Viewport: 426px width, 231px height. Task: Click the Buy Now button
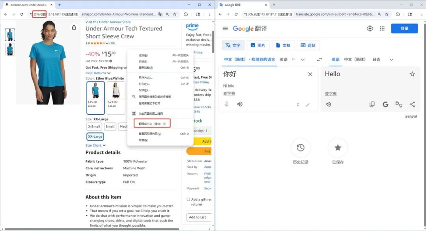click(199, 151)
